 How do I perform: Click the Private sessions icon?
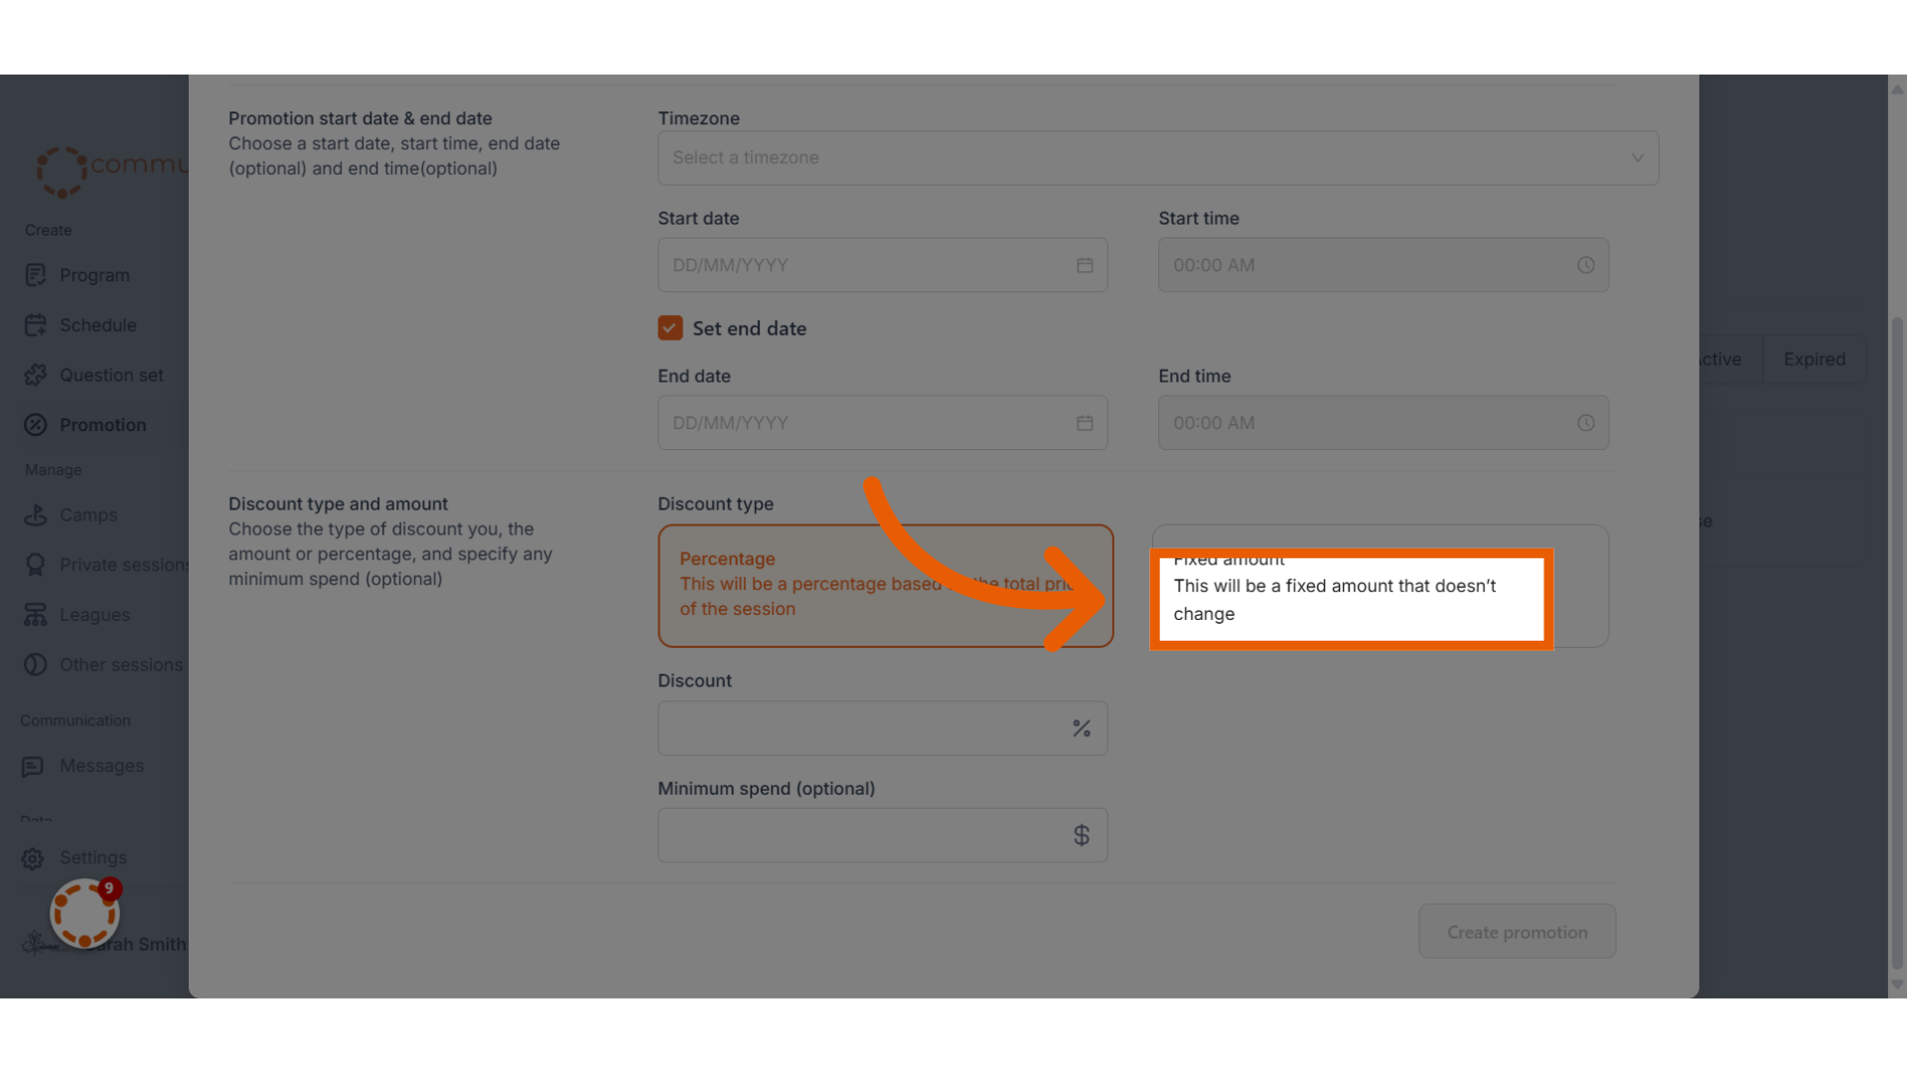[36, 564]
